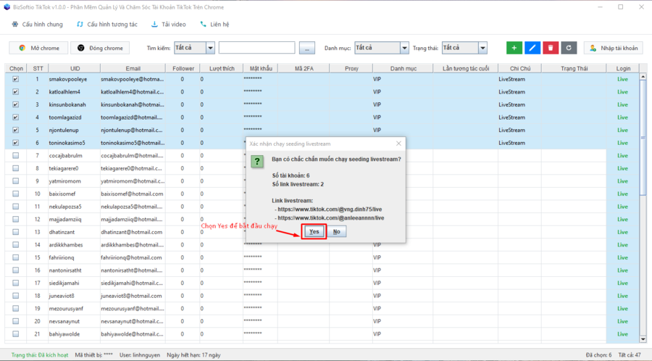
Task: Click the red delete trash button
Action: (x=551, y=48)
